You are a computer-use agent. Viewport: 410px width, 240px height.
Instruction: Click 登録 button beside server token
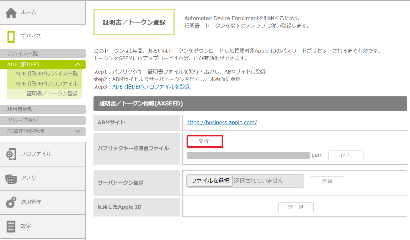pyautogui.click(x=327, y=181)
